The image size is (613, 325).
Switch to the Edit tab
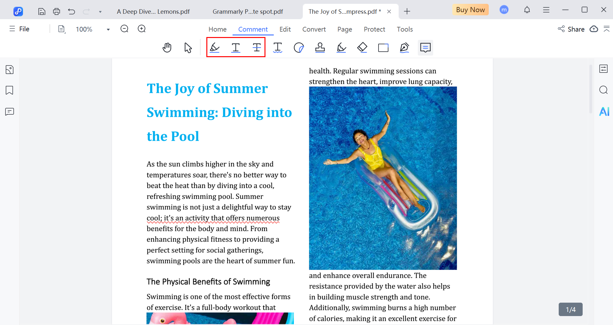(285, 29)
